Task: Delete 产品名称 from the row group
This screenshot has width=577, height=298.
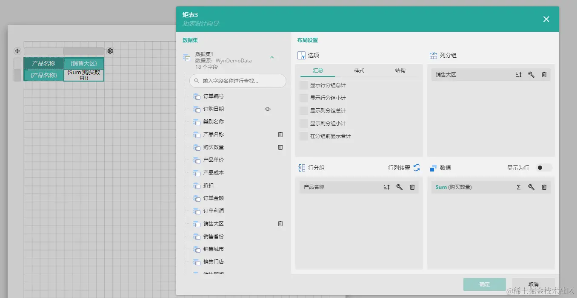Action: point(412,187)
